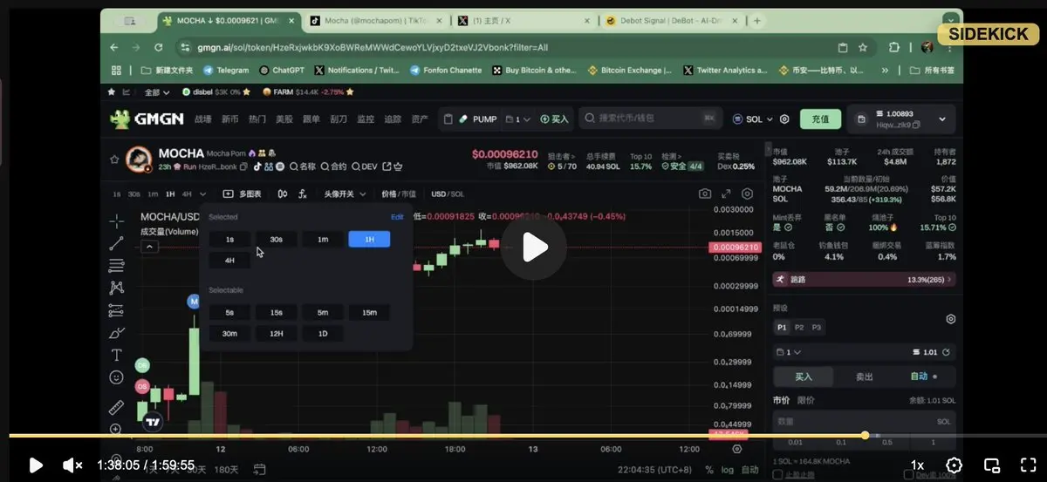
Task: Toggle 自动 auto trading mode
Action: [924, 377]
